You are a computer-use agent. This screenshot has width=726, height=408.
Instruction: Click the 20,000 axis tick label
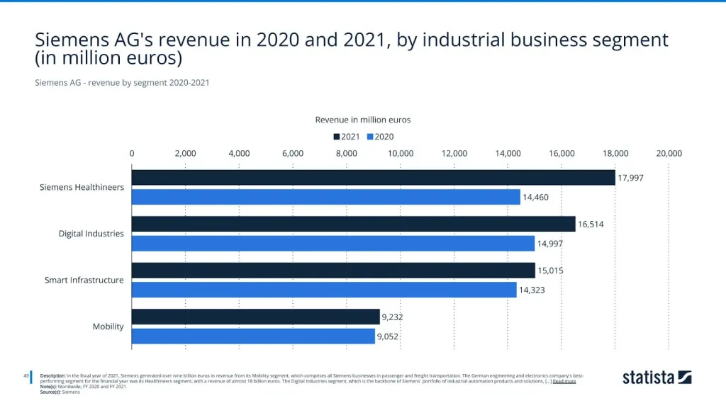click(669, 153)
